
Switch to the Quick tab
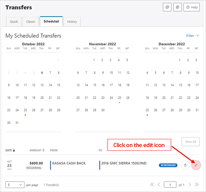click(x=14, y=22)
